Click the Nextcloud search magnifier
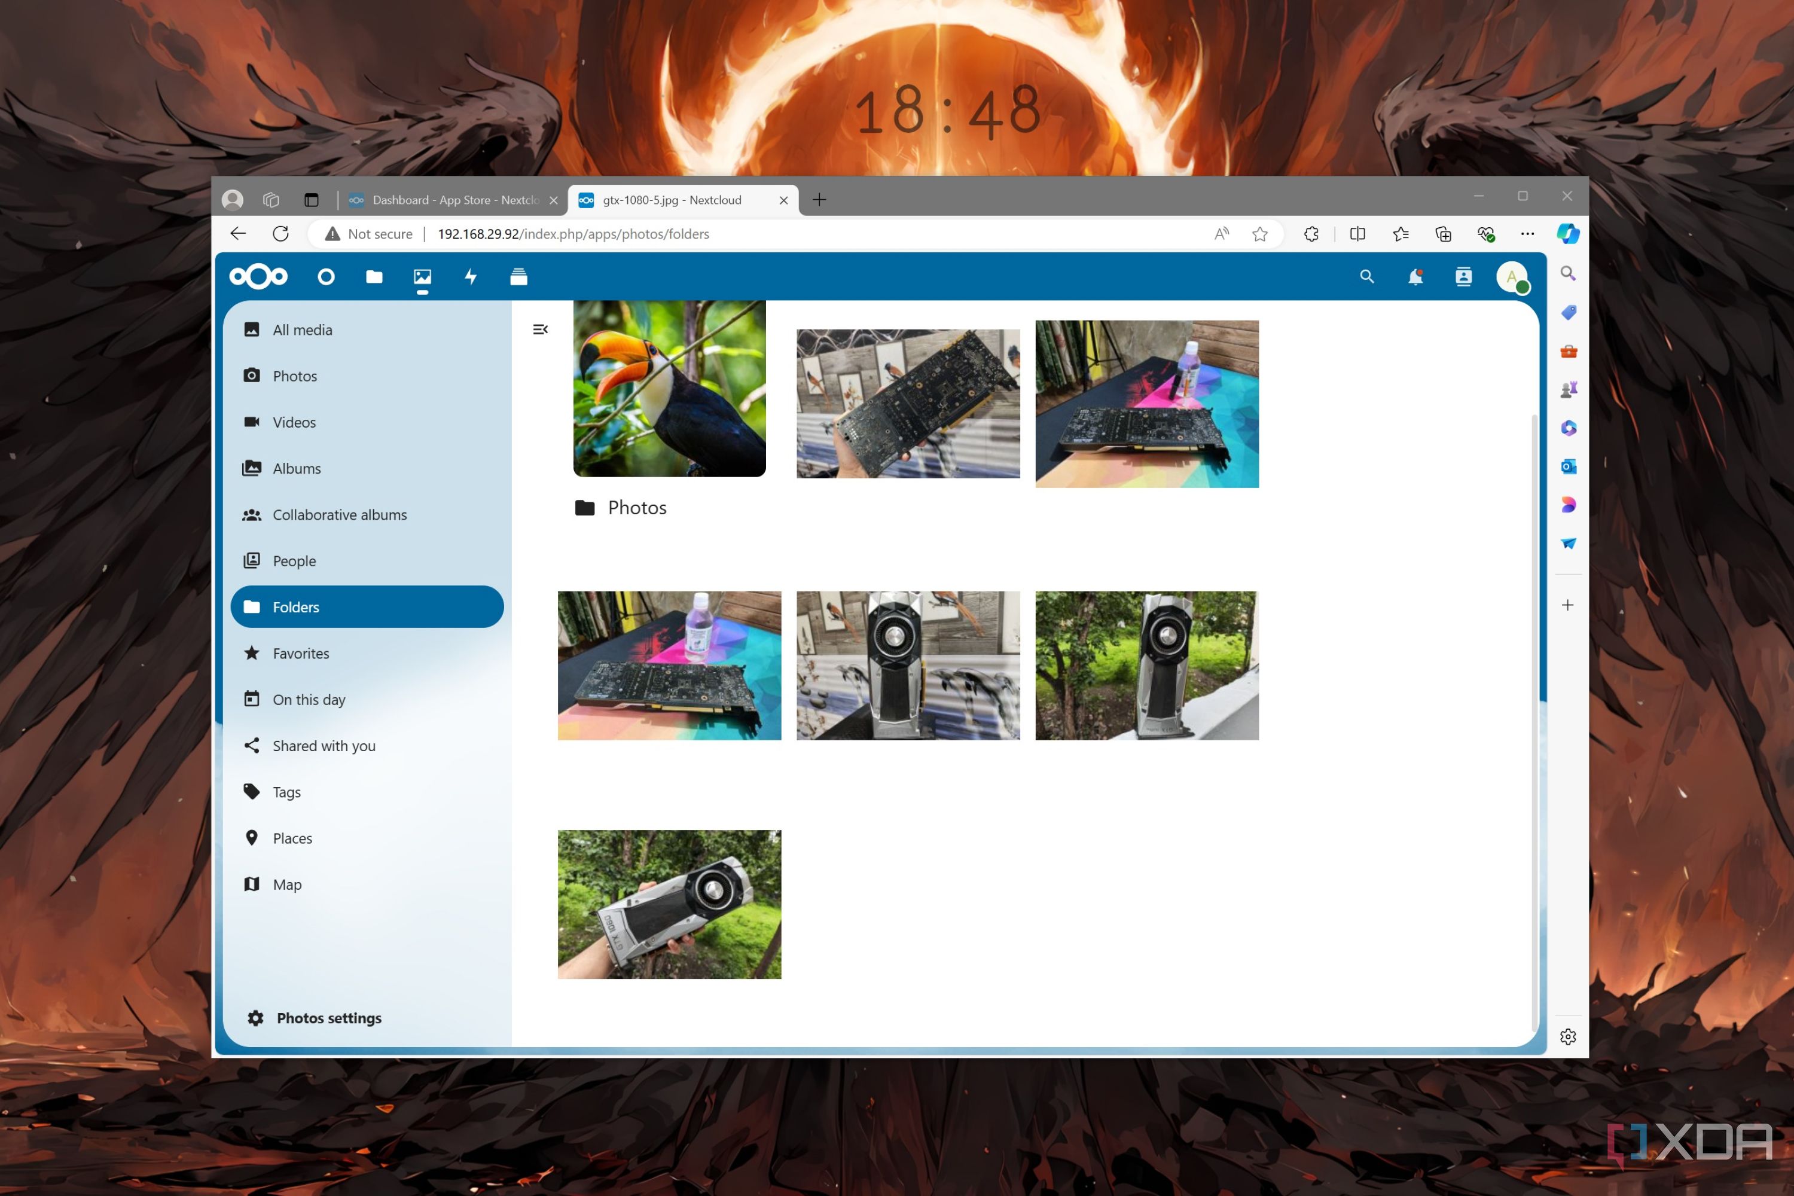The height and width of the screenshot is (1196, 1794). tap(1366, 277)
